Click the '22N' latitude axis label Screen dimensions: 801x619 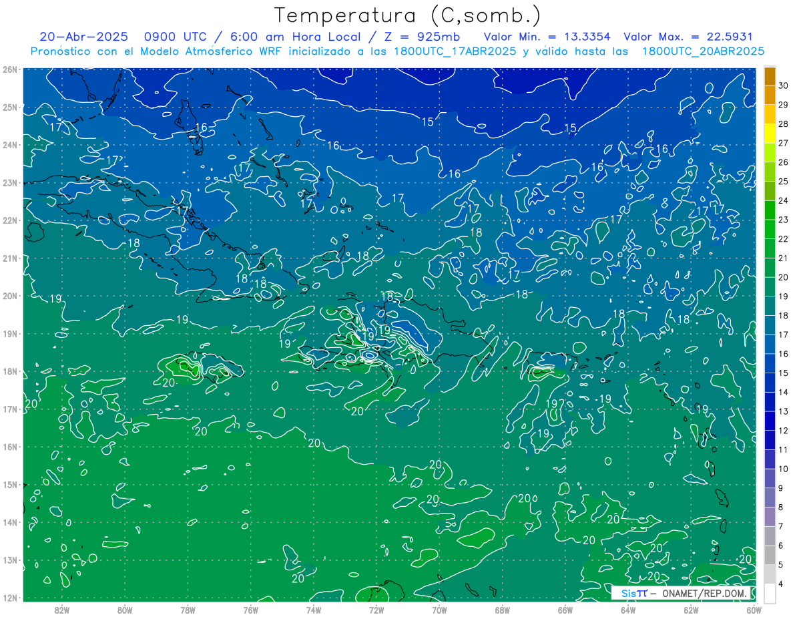(9, 220)
